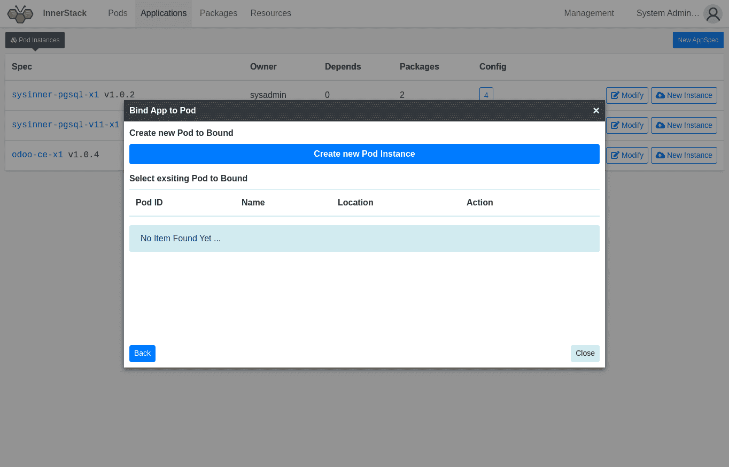Click the Action column header
The image size is (729, 467).
[480, 203]
